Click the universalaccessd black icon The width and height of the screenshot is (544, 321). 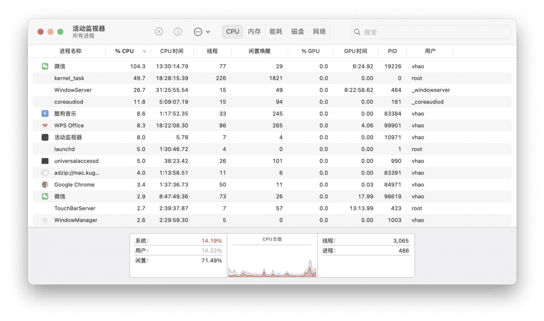click(x=45, y=161)
